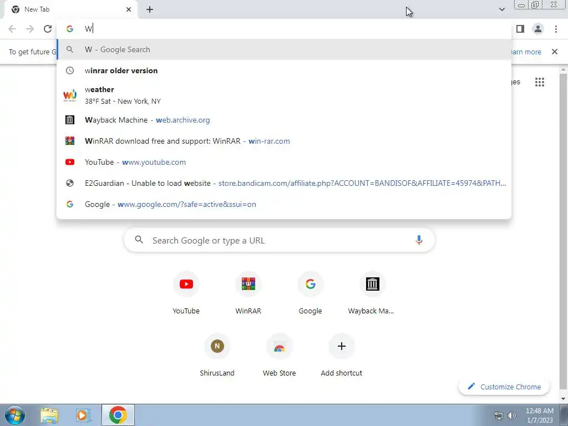Select the WinRAR download suggestion

pyautogui.click(x=284, y=141)
